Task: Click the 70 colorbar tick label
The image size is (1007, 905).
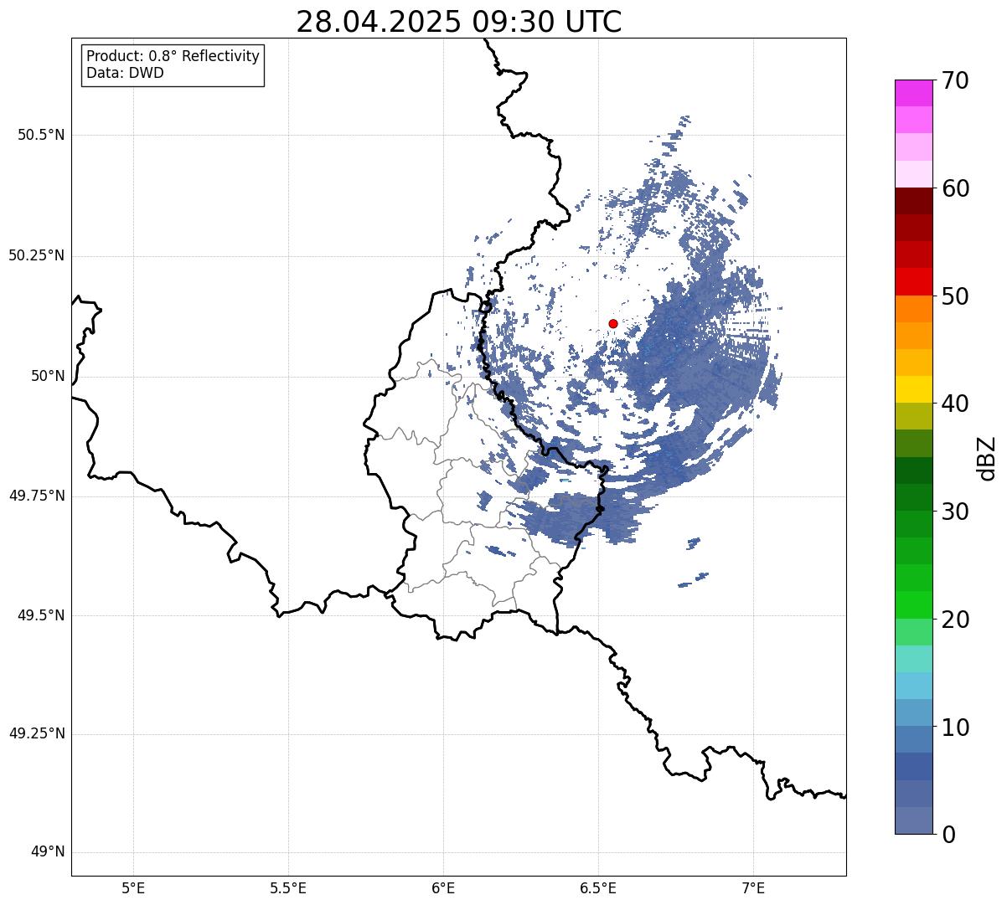Action: point(954,80)
